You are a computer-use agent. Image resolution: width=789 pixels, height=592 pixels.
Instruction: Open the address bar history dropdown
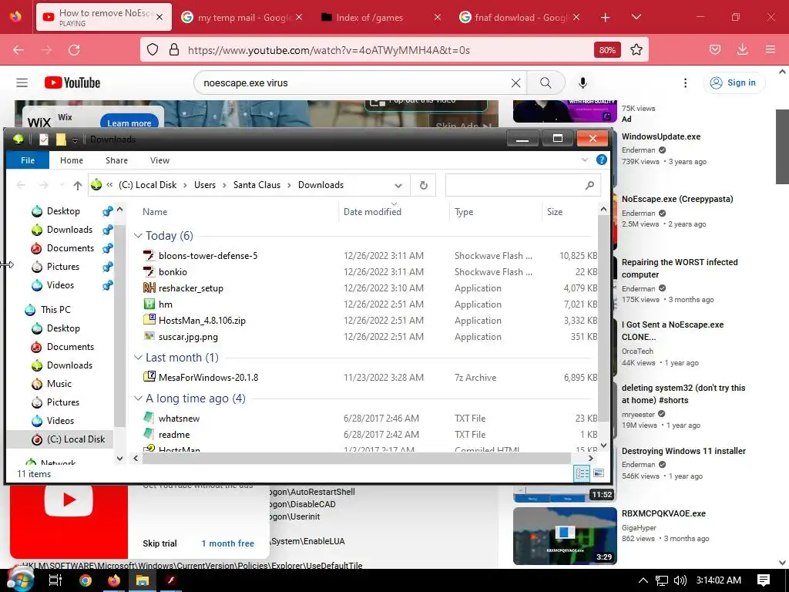point(398,186)
